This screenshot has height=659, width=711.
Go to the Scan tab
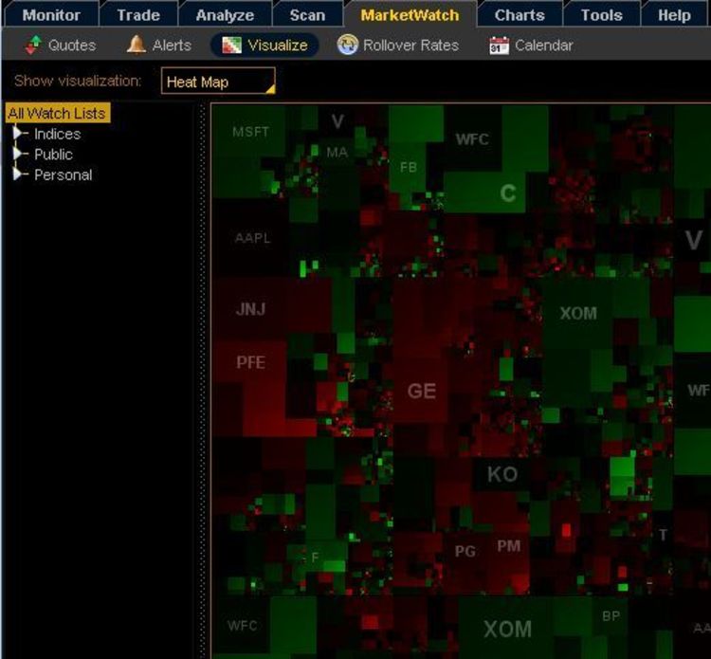(307, 15)
